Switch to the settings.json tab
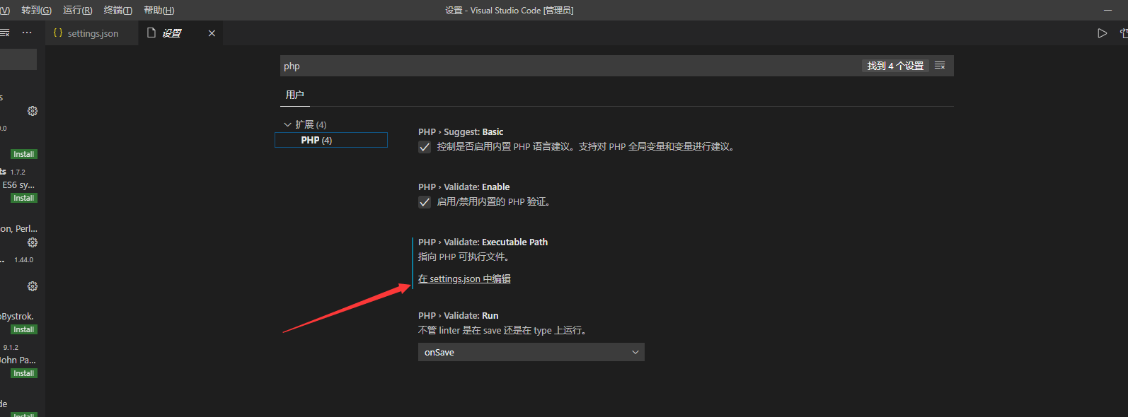 click(93, 33)
